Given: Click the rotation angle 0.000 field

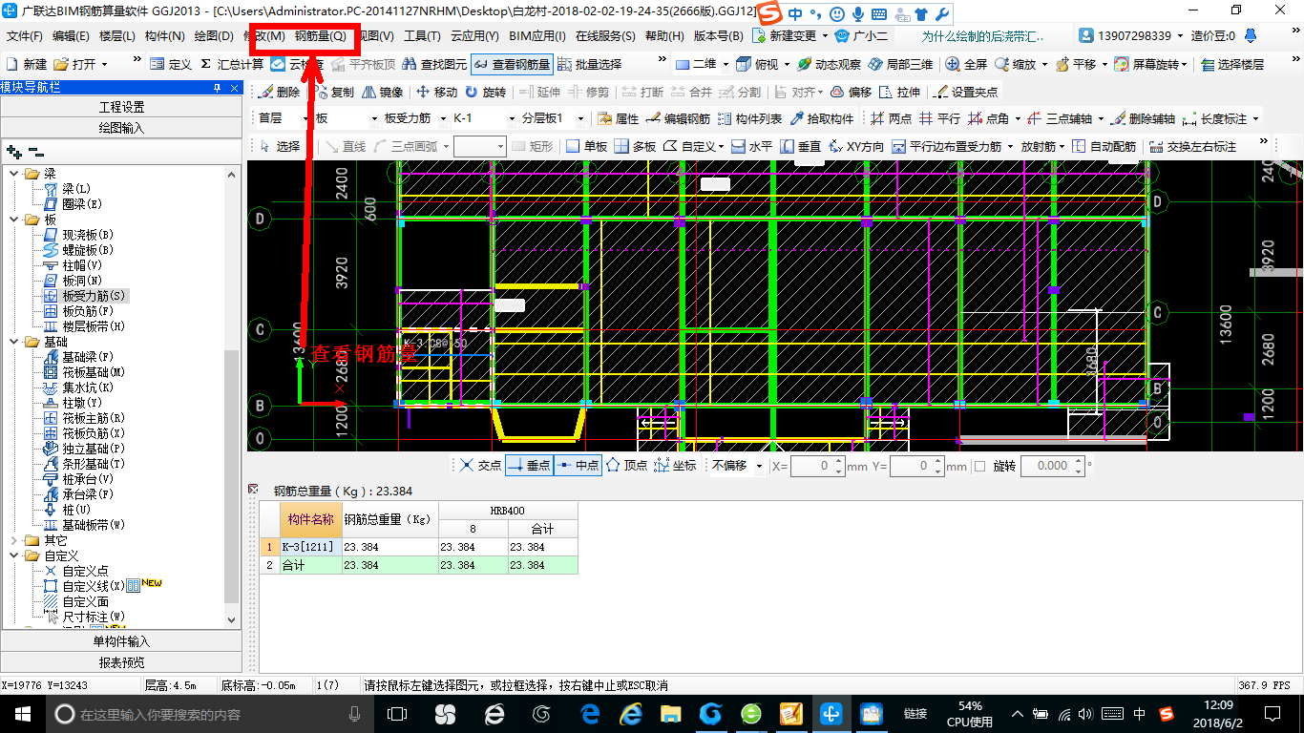Looking at the screenshot, I should pos(1053,466).
